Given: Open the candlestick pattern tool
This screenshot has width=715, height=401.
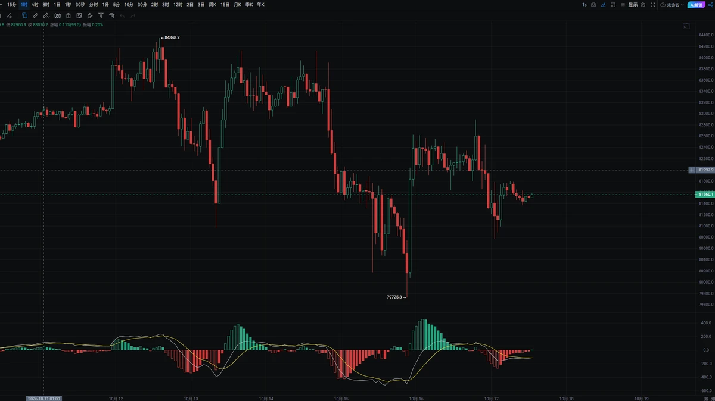Looking at the screenshot, I should 57,15.
